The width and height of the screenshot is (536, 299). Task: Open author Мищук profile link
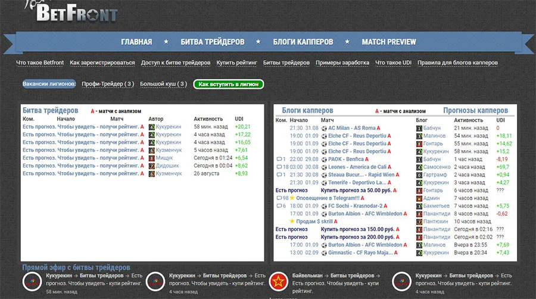pos(164,158)
